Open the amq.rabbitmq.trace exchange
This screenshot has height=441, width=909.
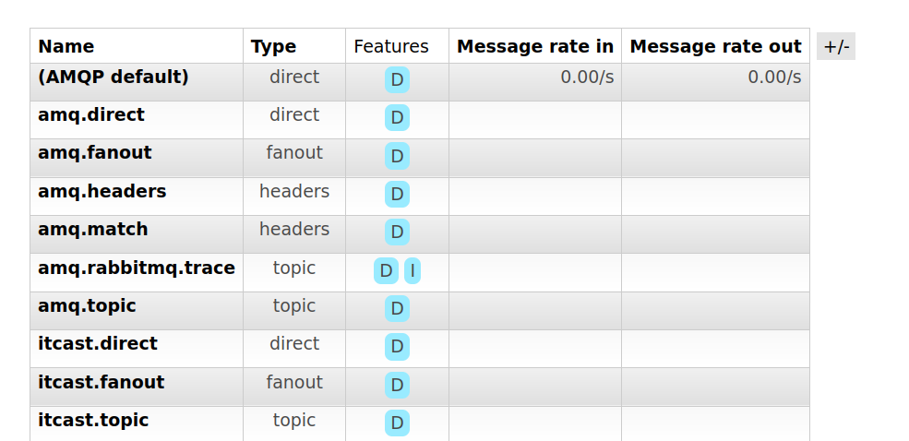pyautogui.click(x=137, y=268)
